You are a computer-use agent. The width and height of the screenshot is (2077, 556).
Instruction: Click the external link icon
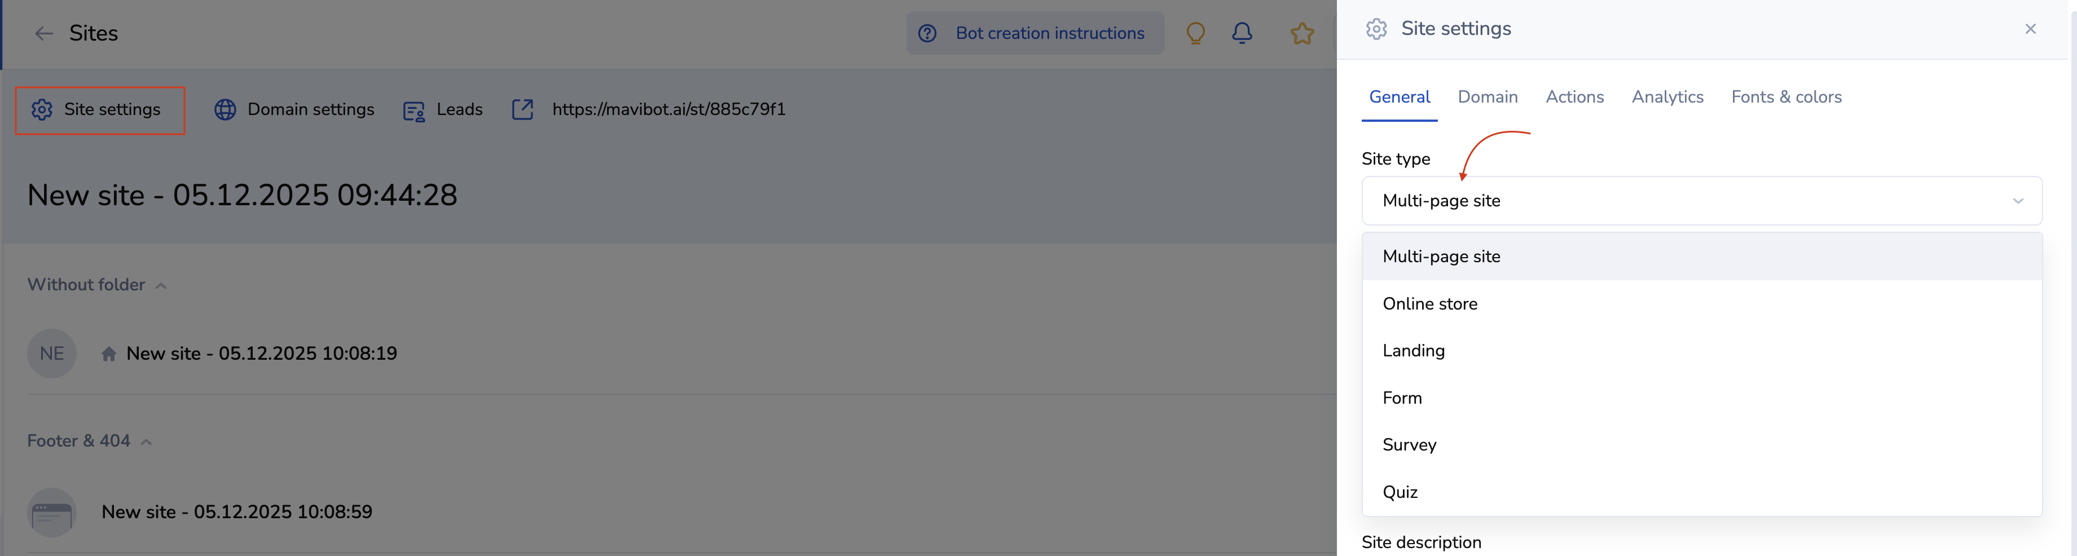click(522, 109)
